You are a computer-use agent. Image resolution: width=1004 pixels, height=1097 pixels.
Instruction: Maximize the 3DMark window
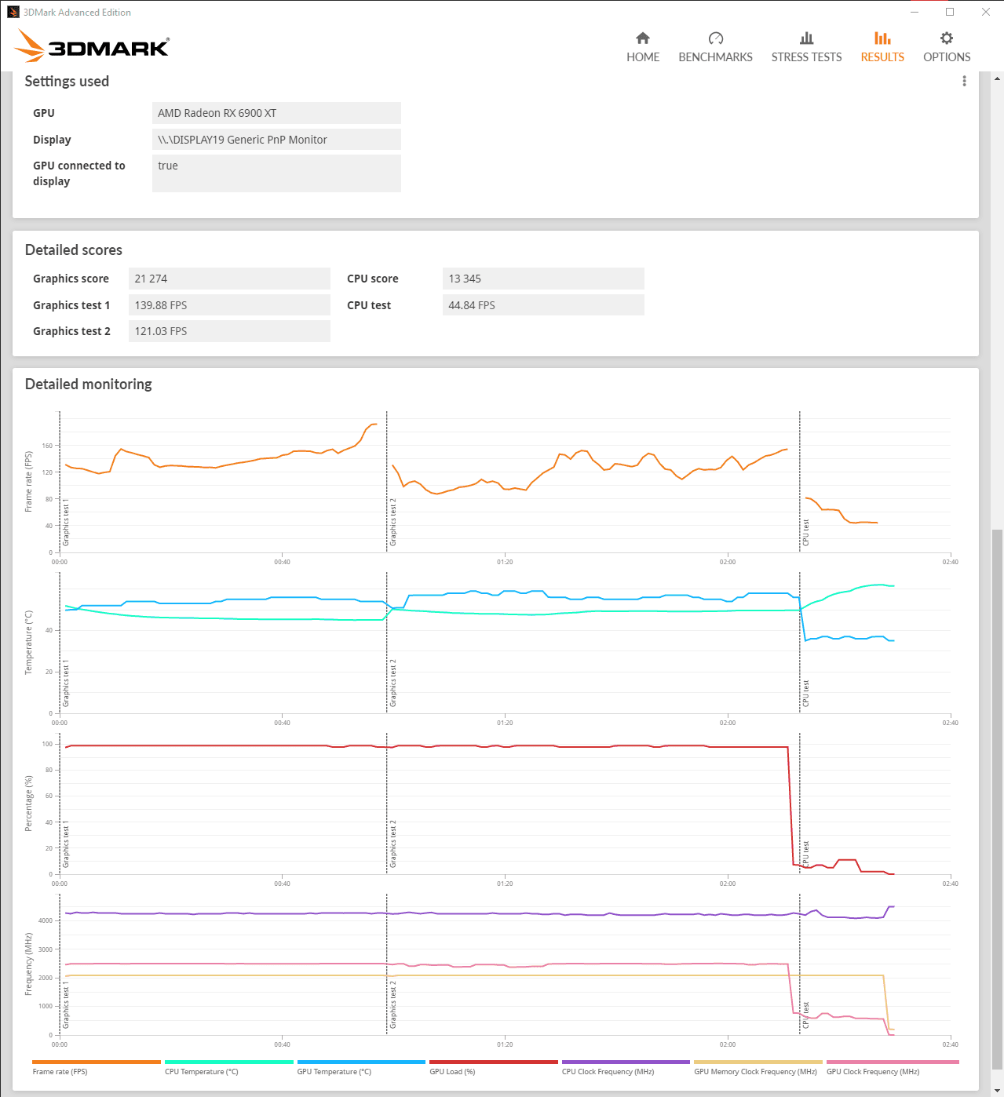tap(950, 12)
